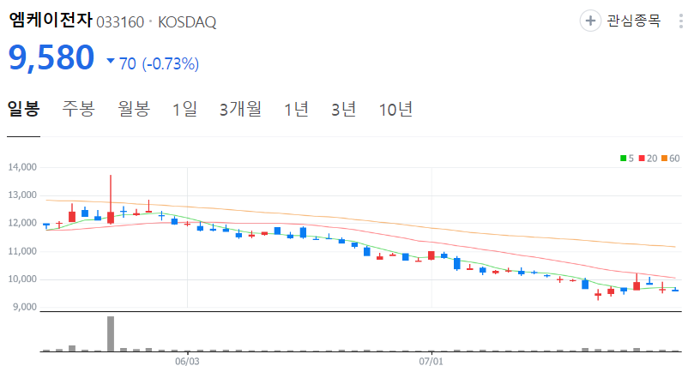This screenshot has height=366, width=688.
Task: Open the three-dot more options menu
Action: point(681,21)
